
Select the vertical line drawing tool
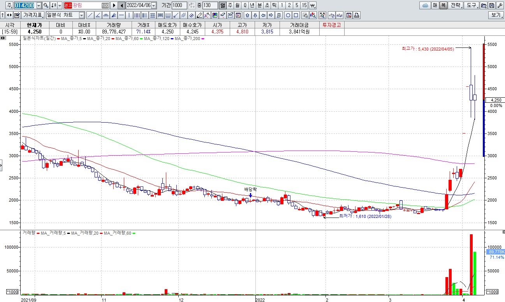coord(128,15)
